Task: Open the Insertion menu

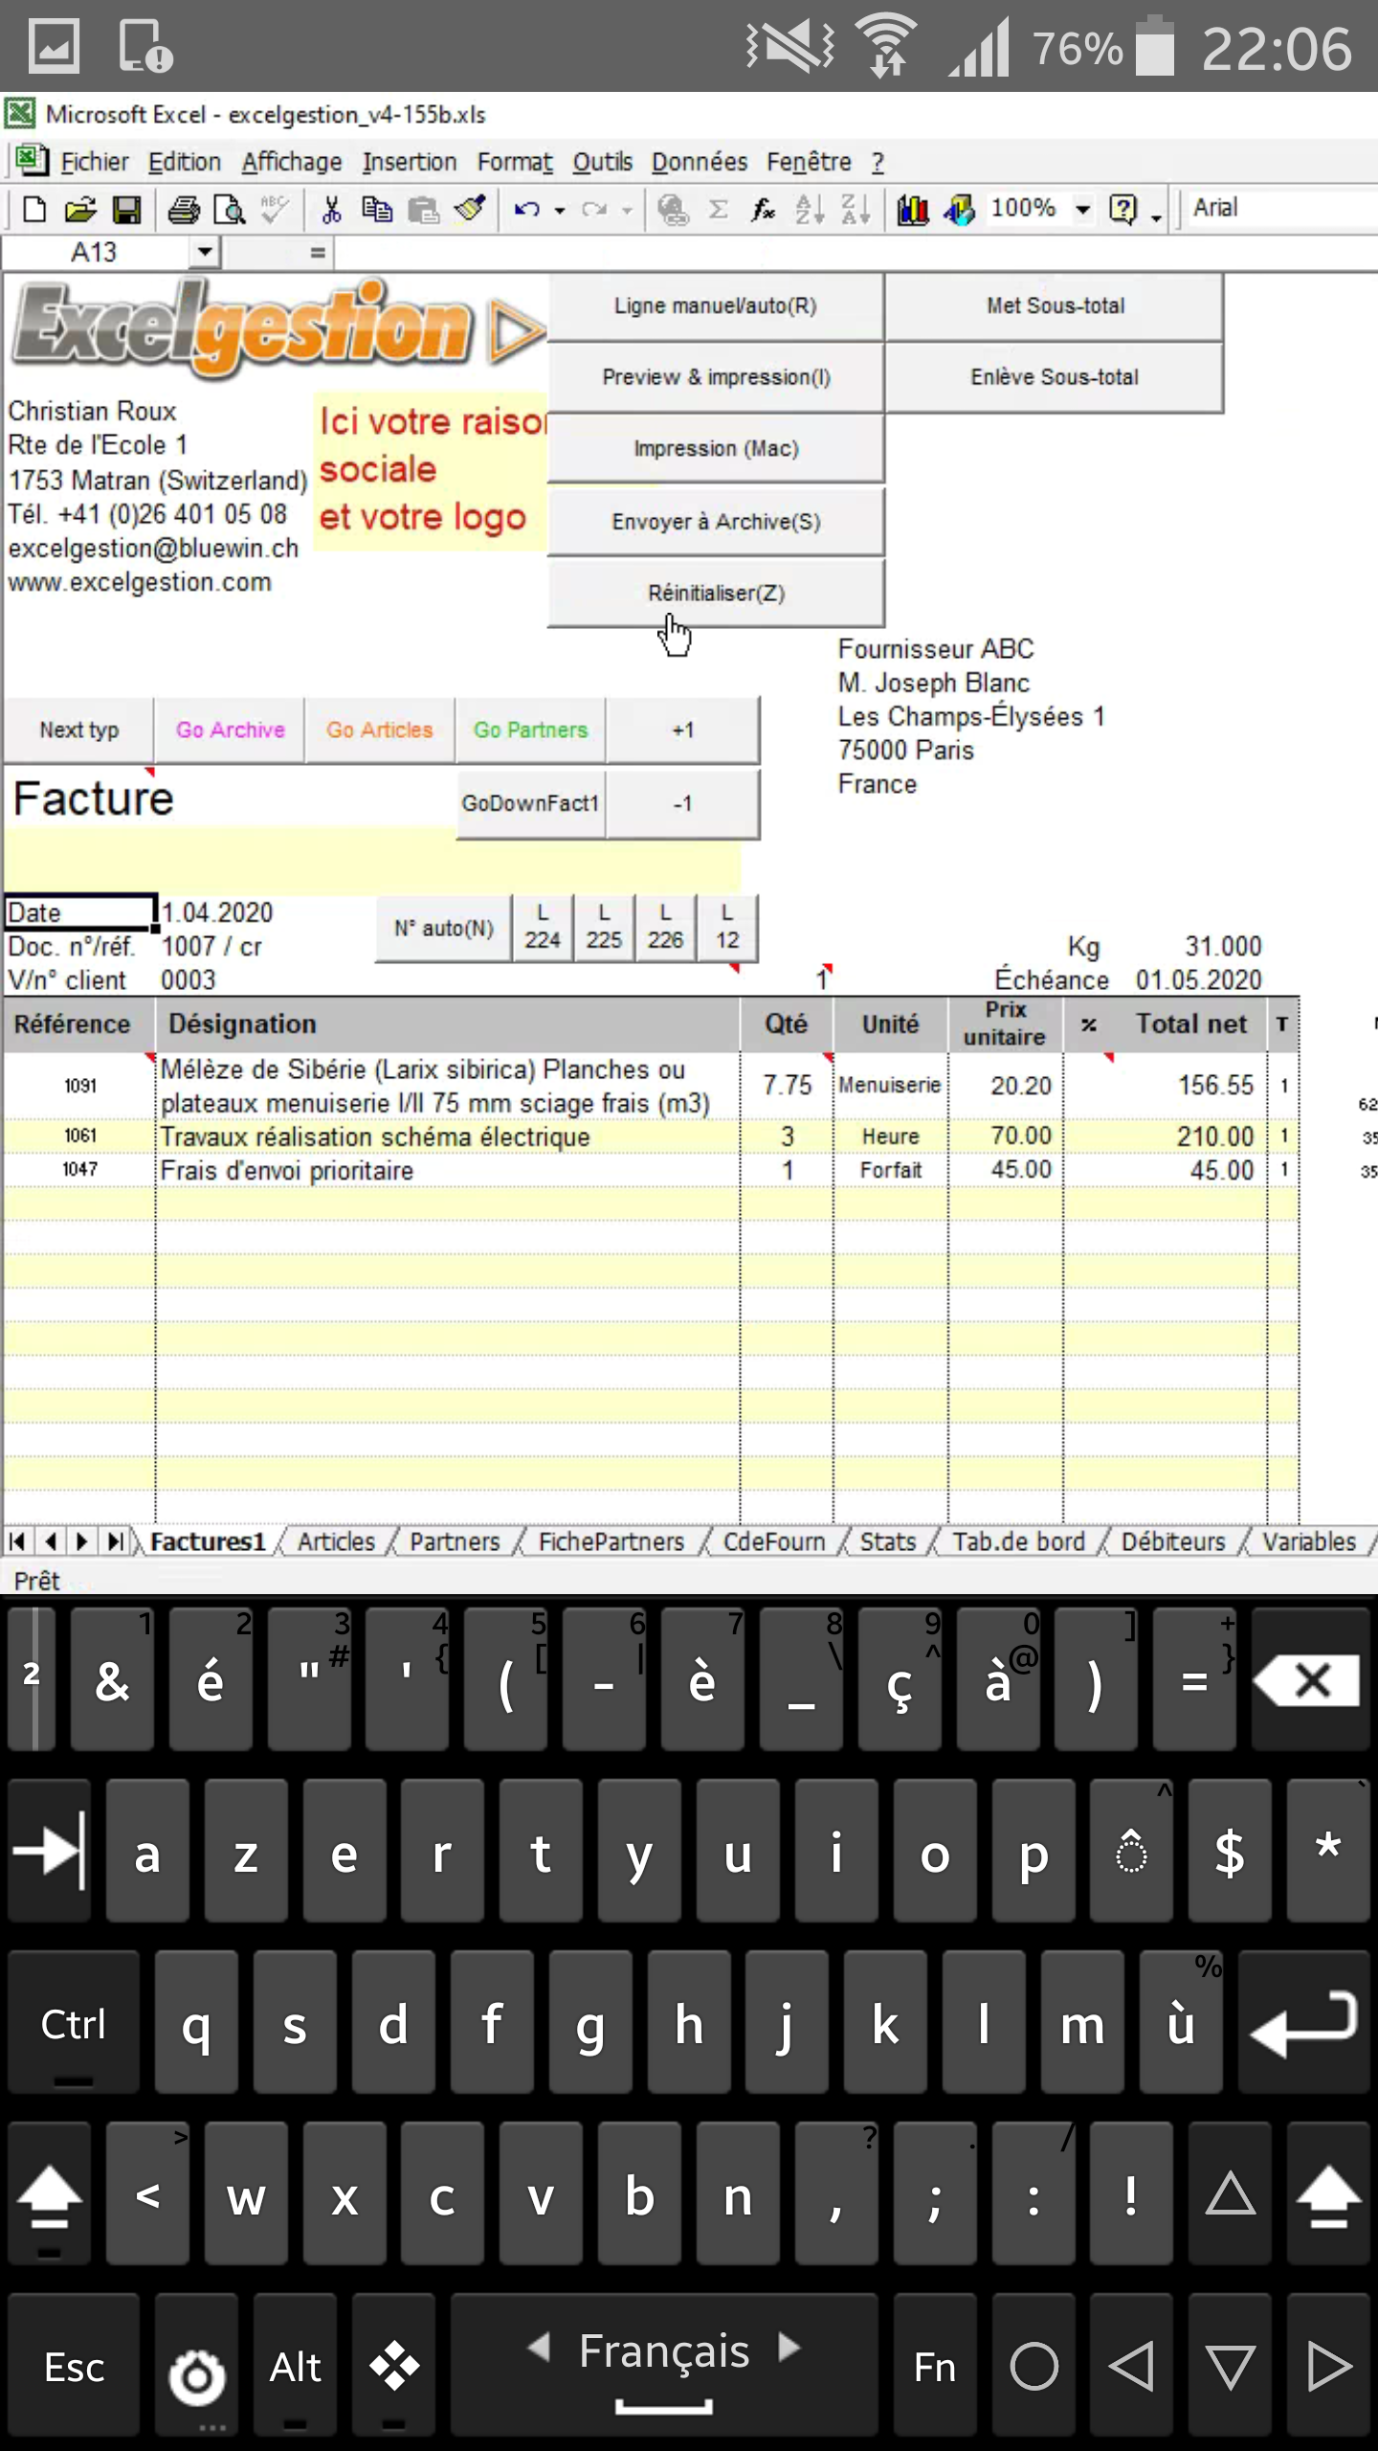Action: 409,162
